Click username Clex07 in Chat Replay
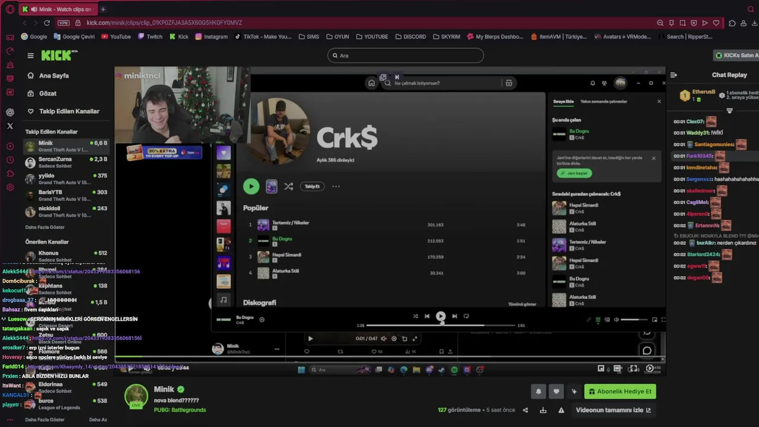Image resolution: width=759 pixels, height=427 pixels. pos(695,122)
